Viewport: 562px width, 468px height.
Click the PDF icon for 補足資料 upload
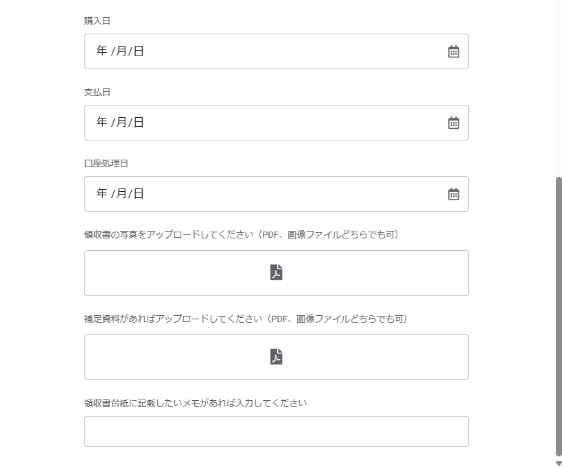[276, 356]
